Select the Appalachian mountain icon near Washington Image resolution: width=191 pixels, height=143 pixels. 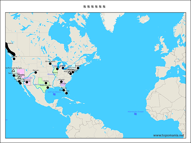pyautogui.click(x=69, y=72)
